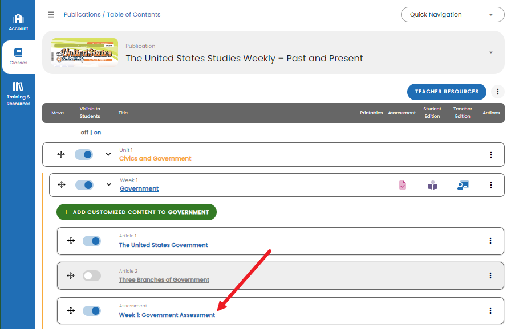
Task: Select the Classes sidebar icon
Action: 18,56
